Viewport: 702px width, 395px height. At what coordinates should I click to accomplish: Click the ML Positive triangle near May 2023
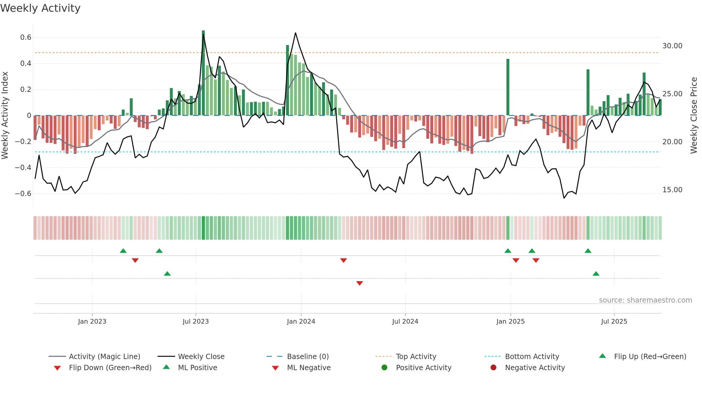[167, 274]
